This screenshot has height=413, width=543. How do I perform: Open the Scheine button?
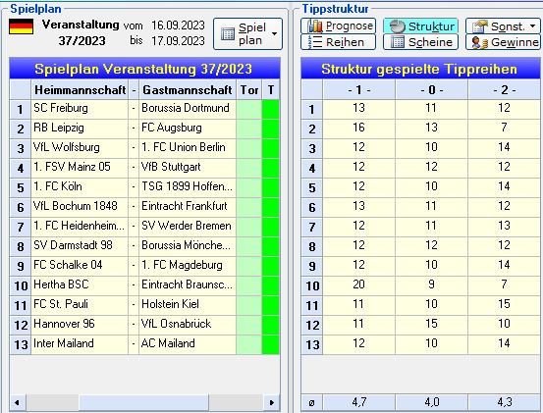click(421, 42)
